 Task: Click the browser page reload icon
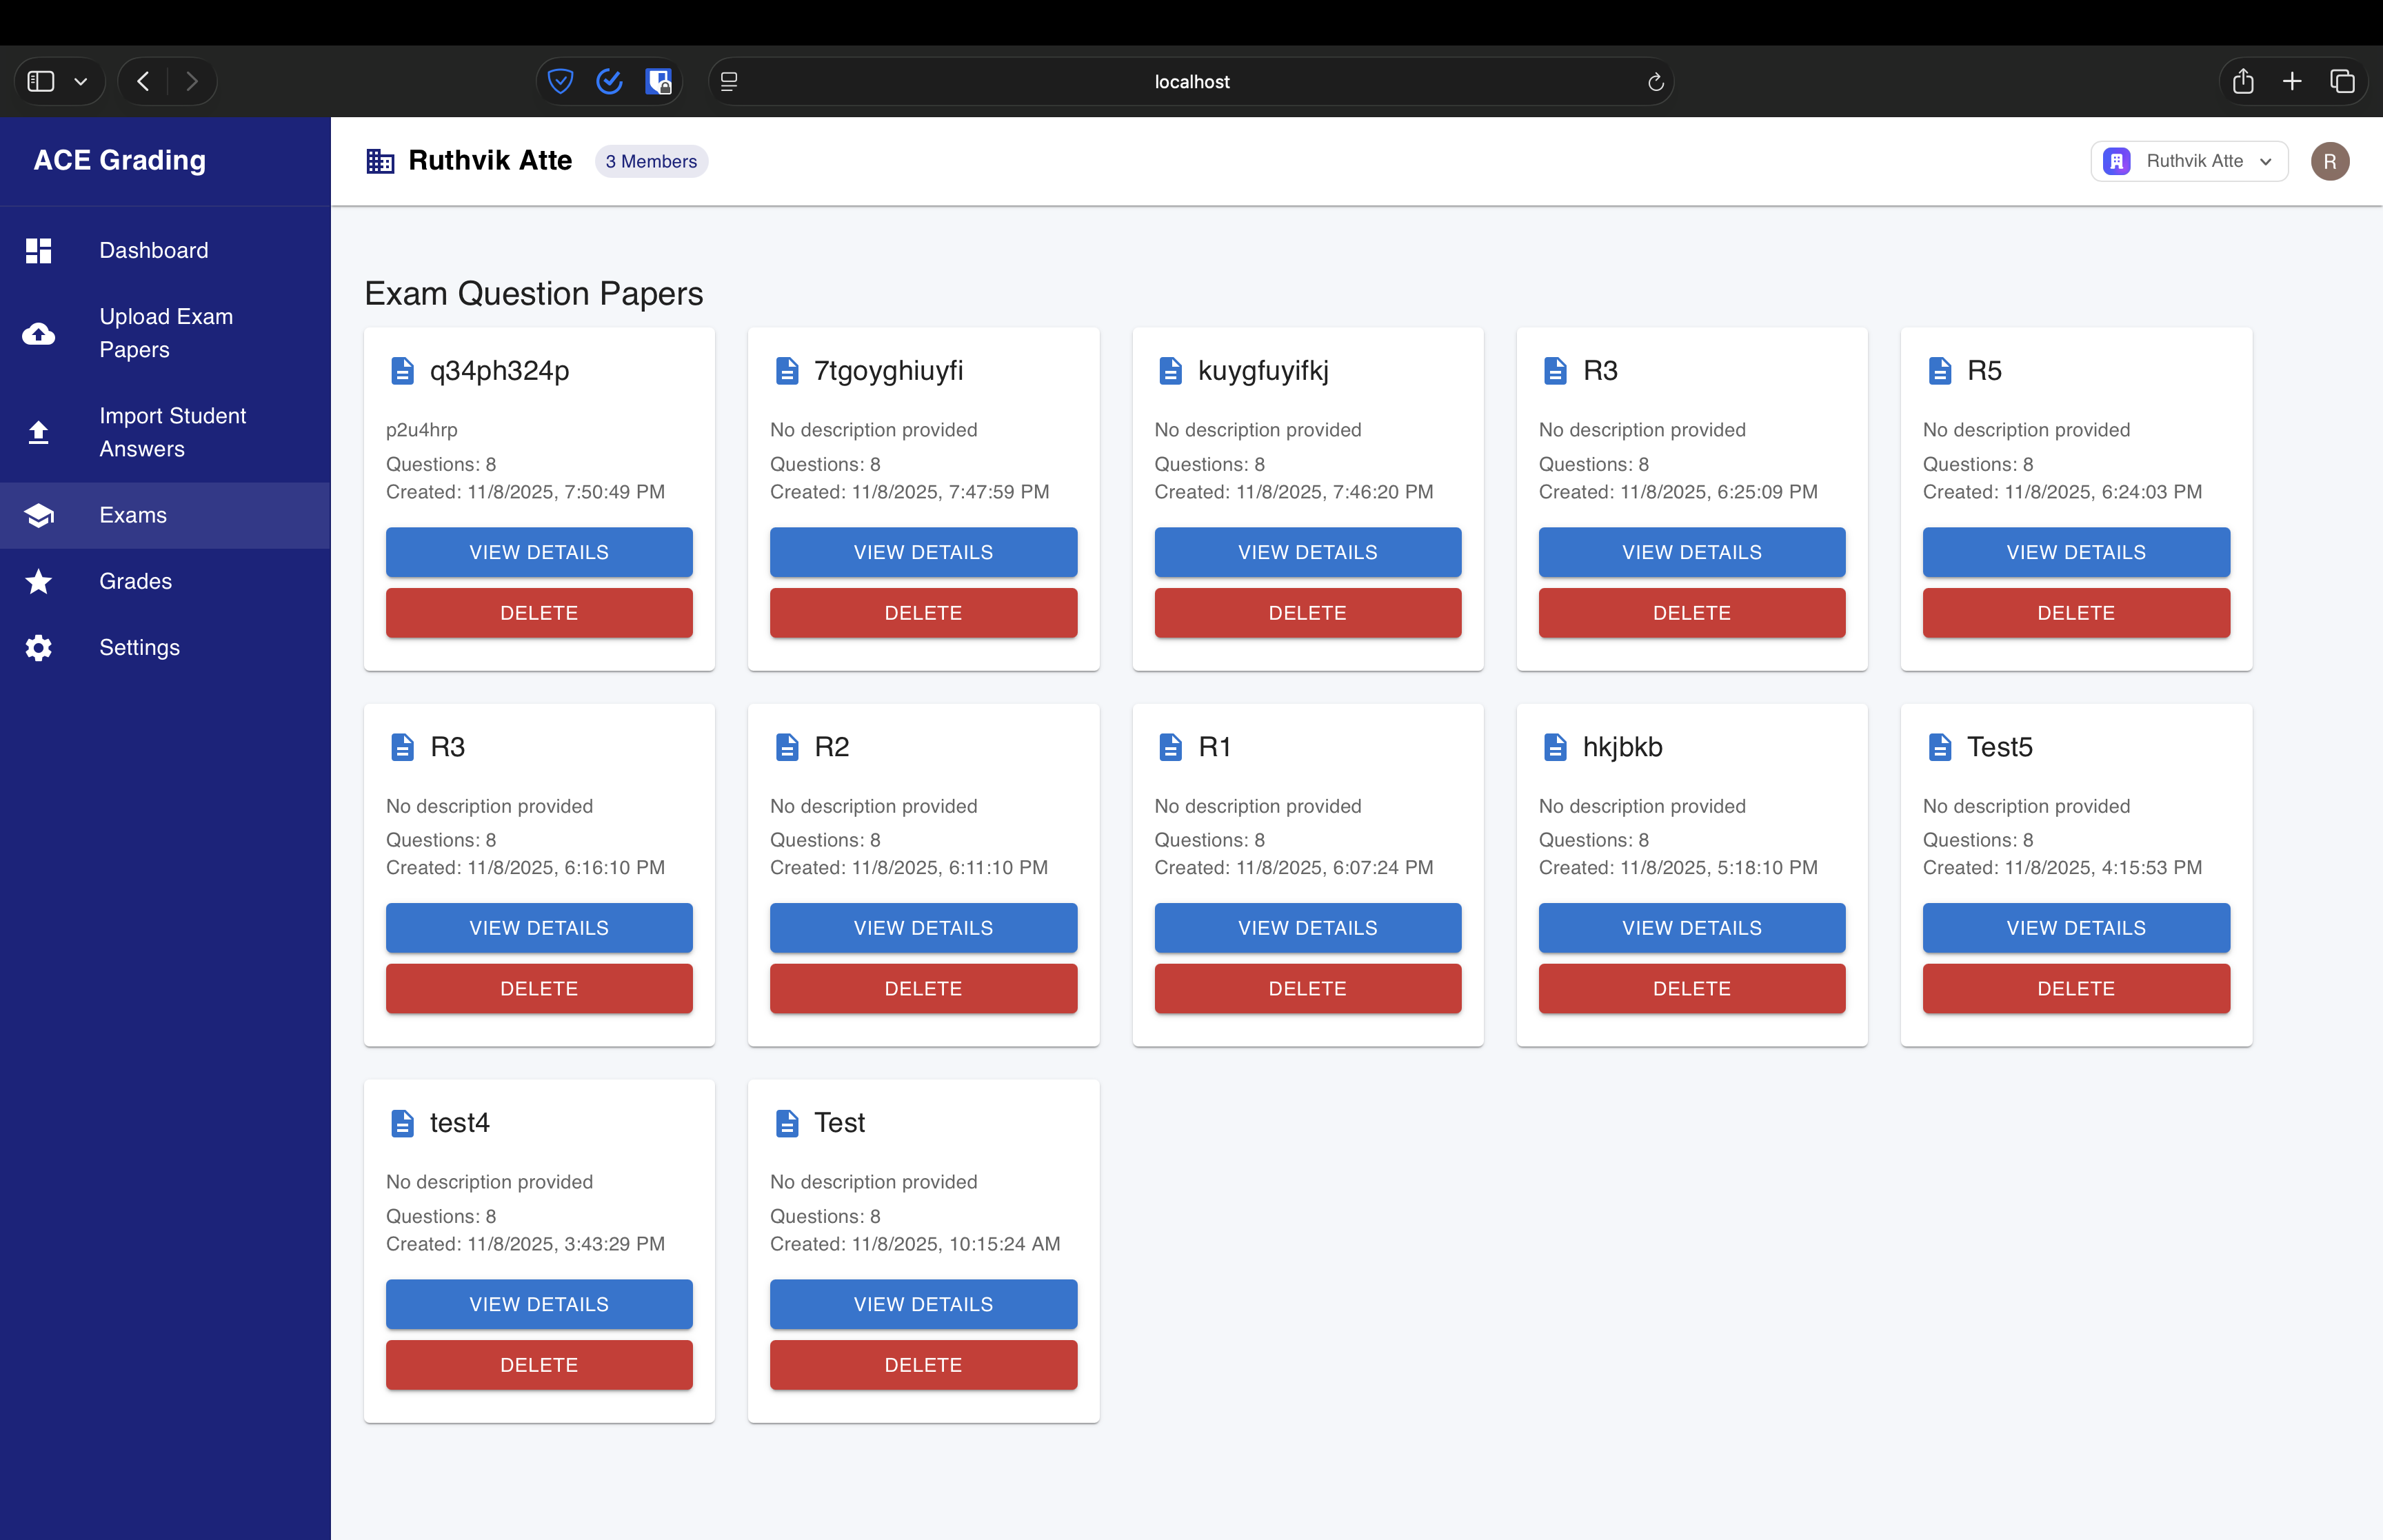coord(1655,82)
